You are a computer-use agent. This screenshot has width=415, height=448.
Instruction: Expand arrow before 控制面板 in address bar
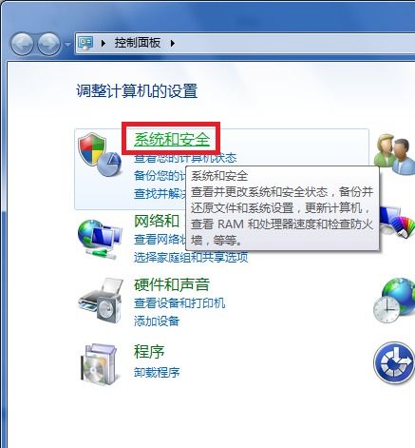click(x=104, y=43)
